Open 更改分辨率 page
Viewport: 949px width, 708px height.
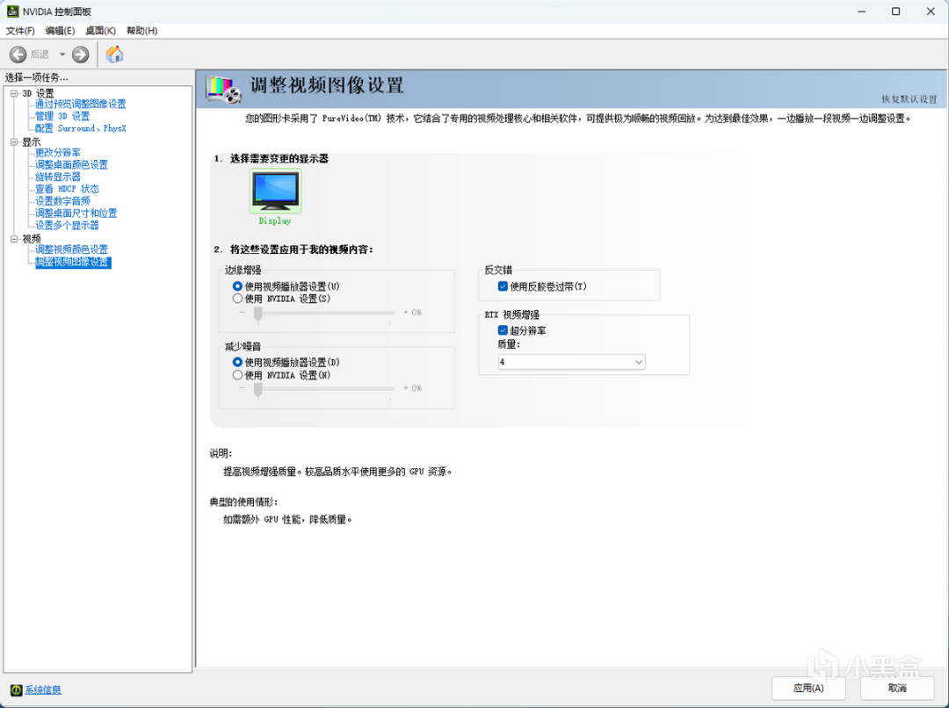coord(57,153)
